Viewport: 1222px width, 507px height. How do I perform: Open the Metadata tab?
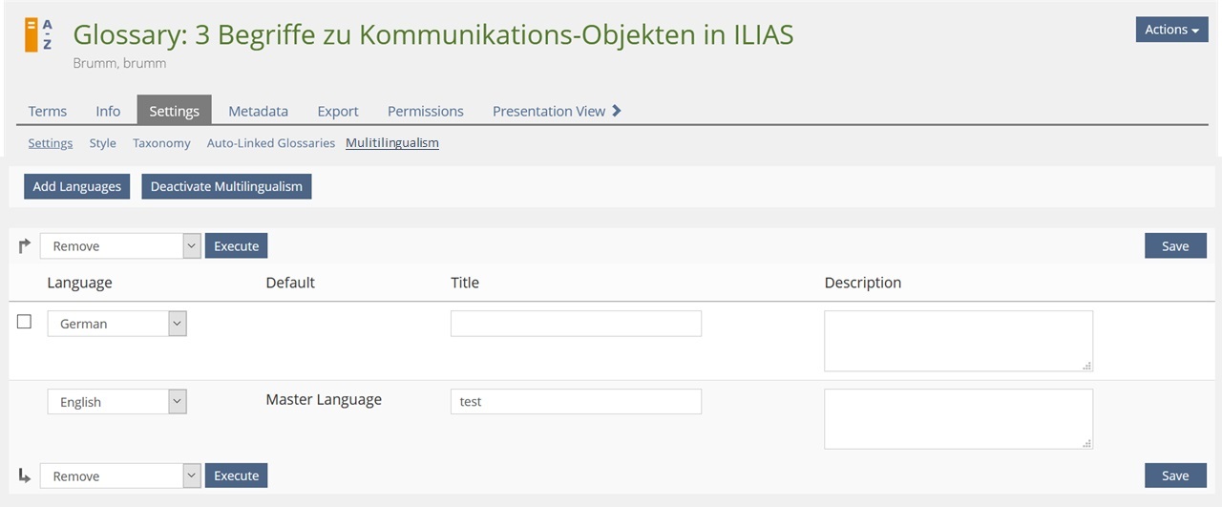click(258, 111)
